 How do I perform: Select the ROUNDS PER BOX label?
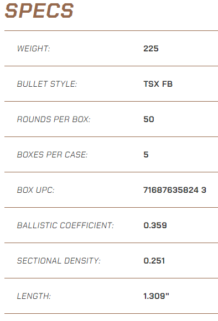[x=54, y=119]
